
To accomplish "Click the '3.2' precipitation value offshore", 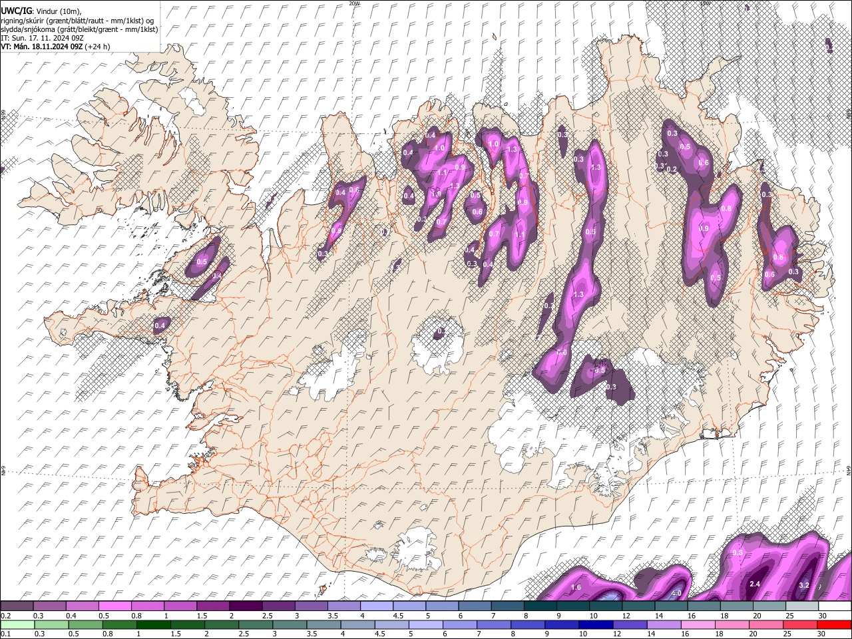I will click(x=803, y=586).
